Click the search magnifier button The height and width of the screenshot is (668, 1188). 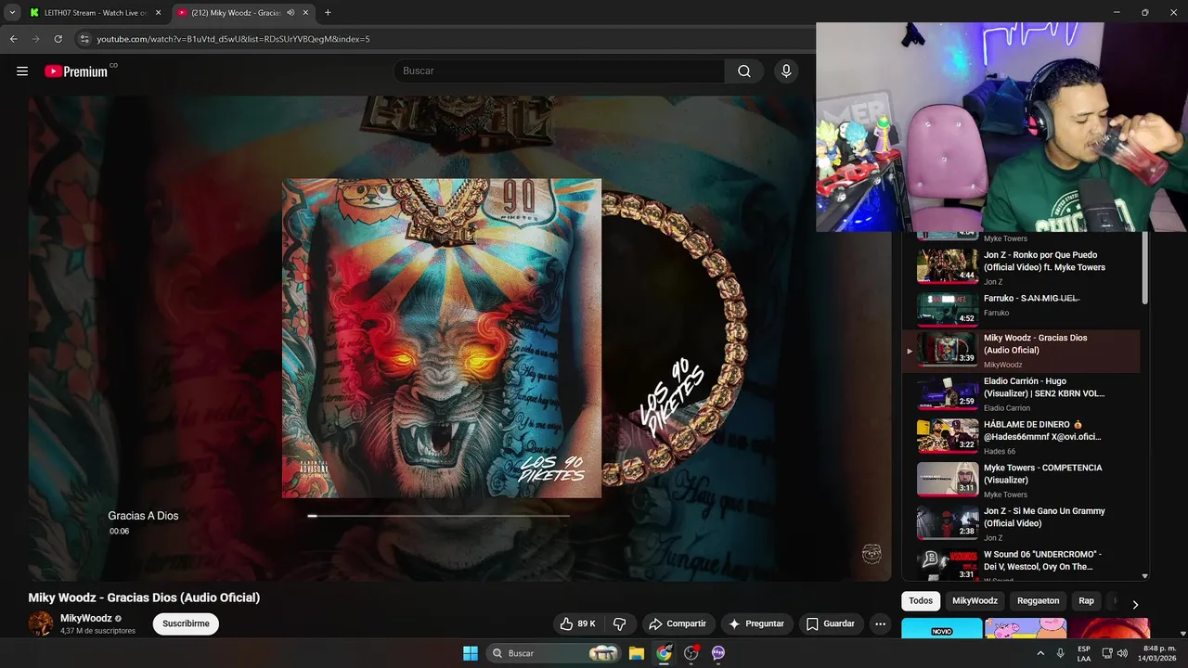pyautogui.click(x=744, y=71)
